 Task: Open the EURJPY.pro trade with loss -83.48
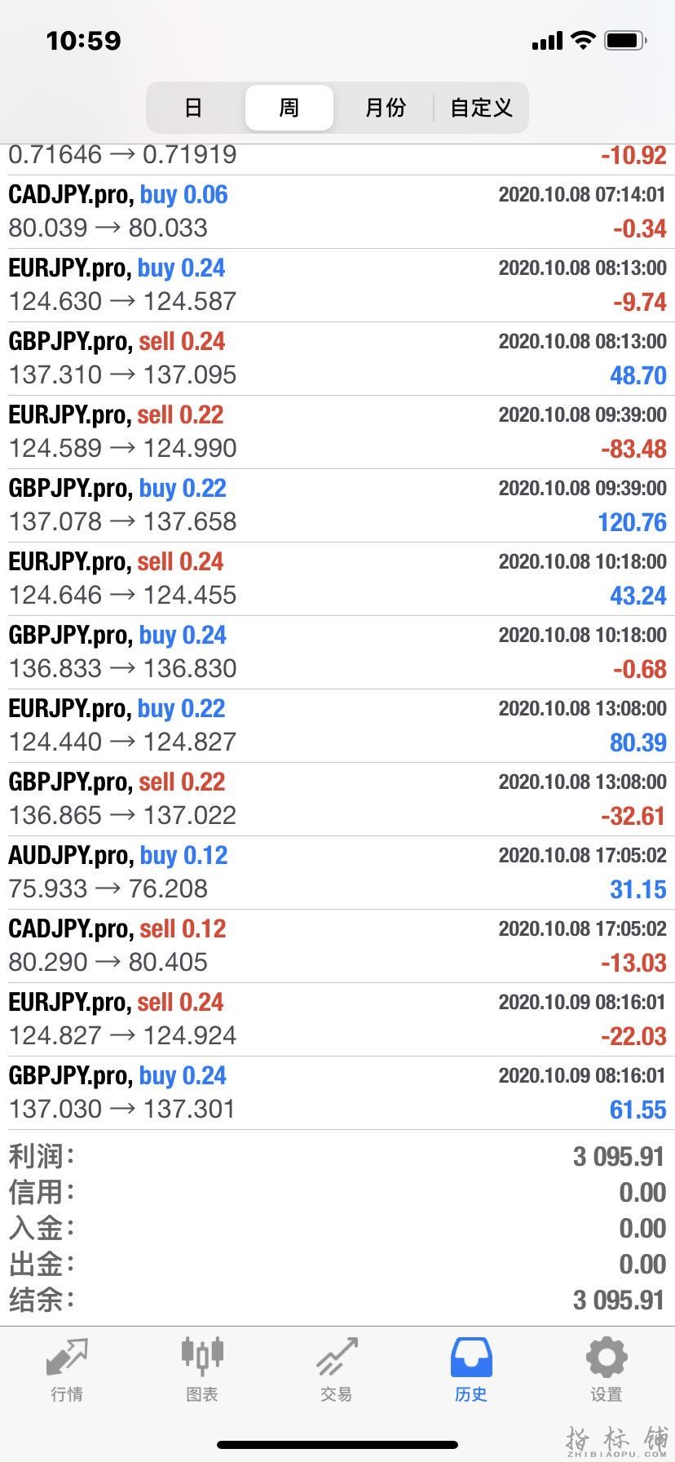coord(337,432)
